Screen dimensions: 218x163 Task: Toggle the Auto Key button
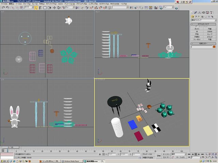[x=166, y=154]
